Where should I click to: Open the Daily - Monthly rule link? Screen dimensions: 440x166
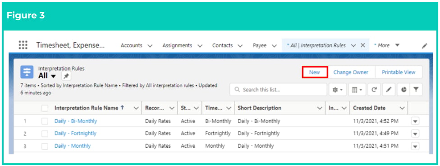click(73, 146)
